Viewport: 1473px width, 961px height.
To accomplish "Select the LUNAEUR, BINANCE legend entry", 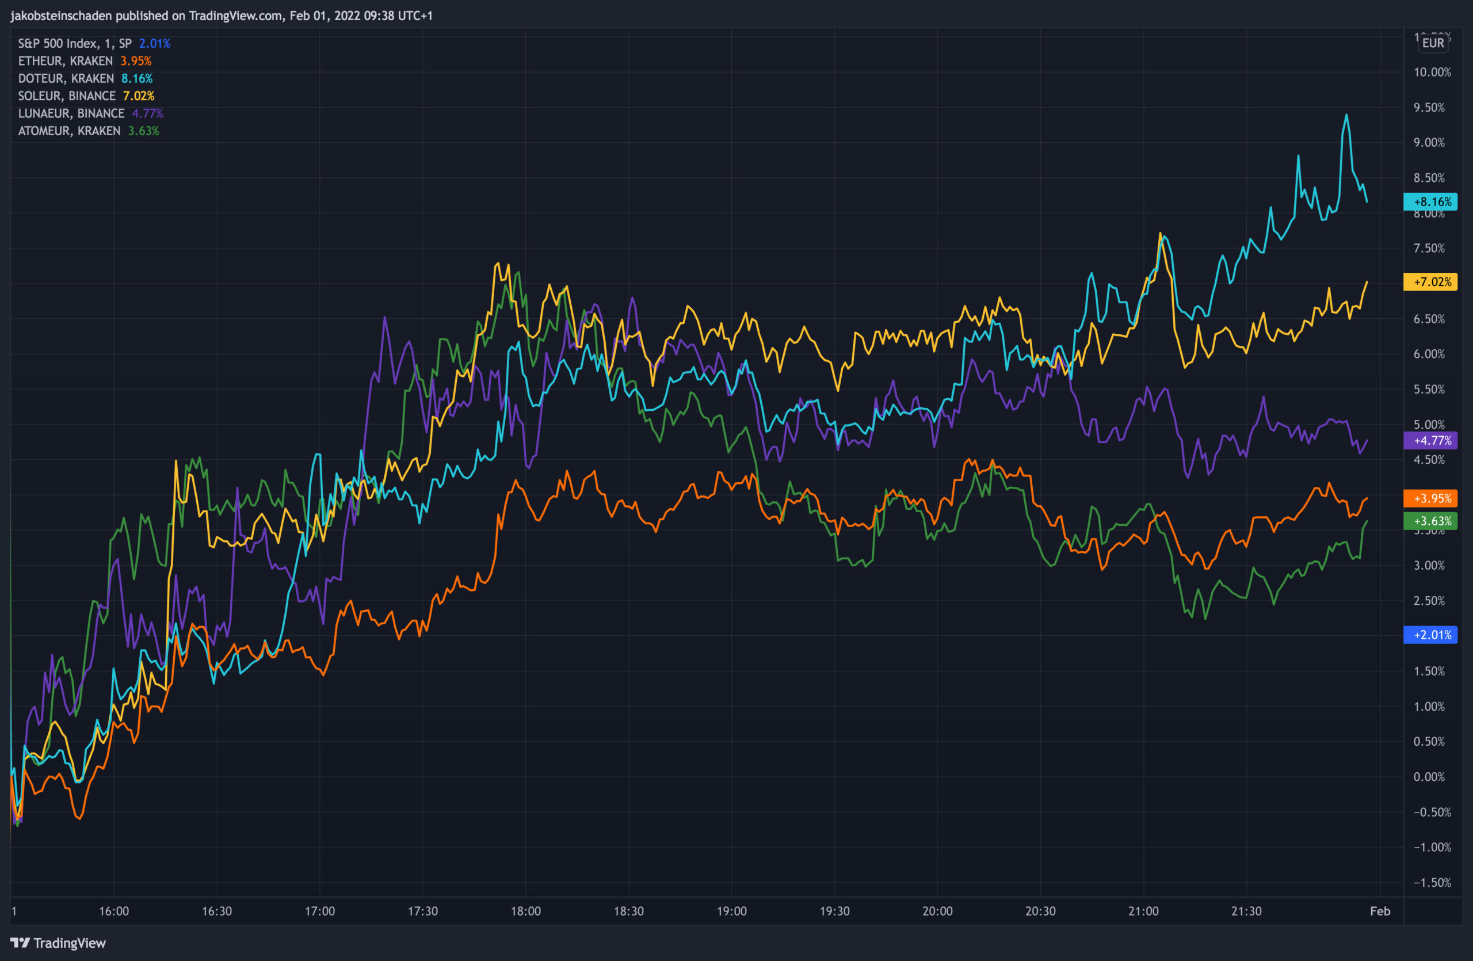I will coord(71,113).
